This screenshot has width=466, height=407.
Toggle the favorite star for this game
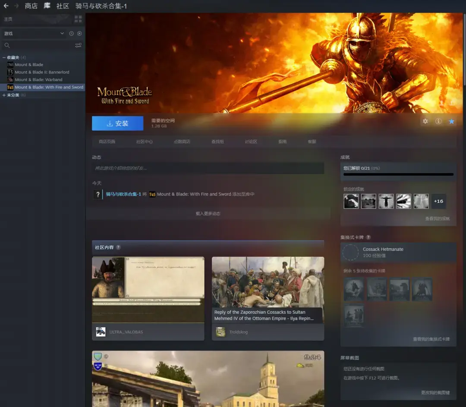coord(451,121)
